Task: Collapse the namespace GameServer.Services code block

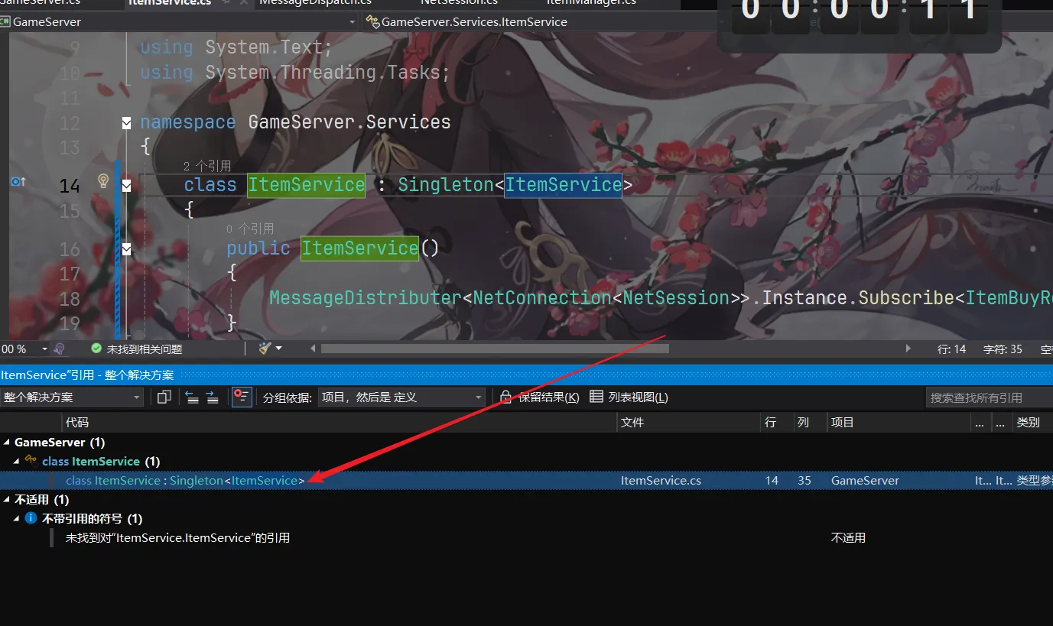Action: (x=126, y=122)
